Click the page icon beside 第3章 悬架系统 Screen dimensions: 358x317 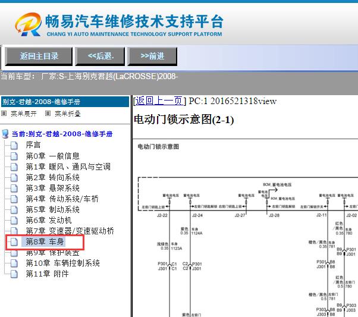point(14,188)
